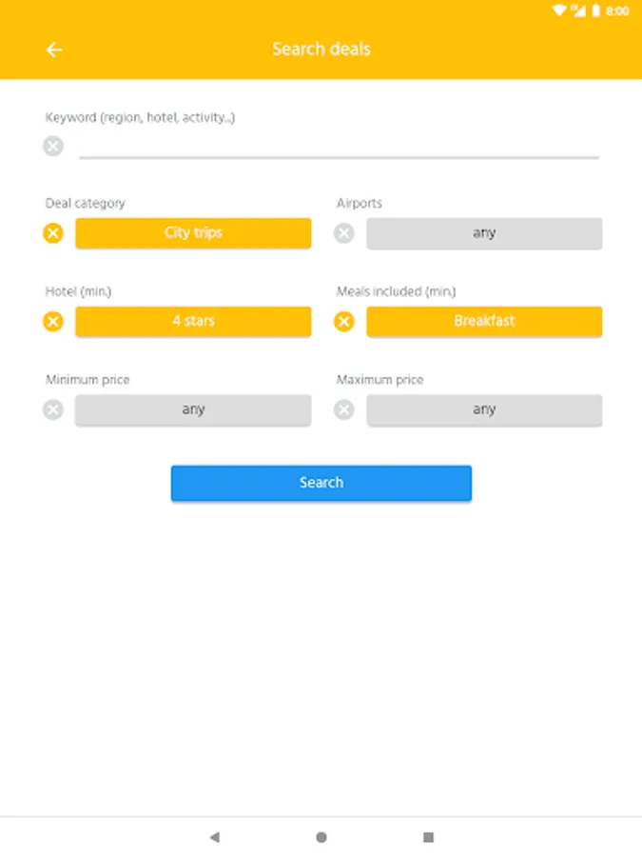
Task: Tap the Android back navigation button
Action: point(215,837)
